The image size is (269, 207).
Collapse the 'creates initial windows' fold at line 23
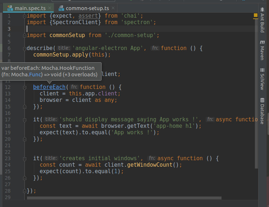coord(24,159)
